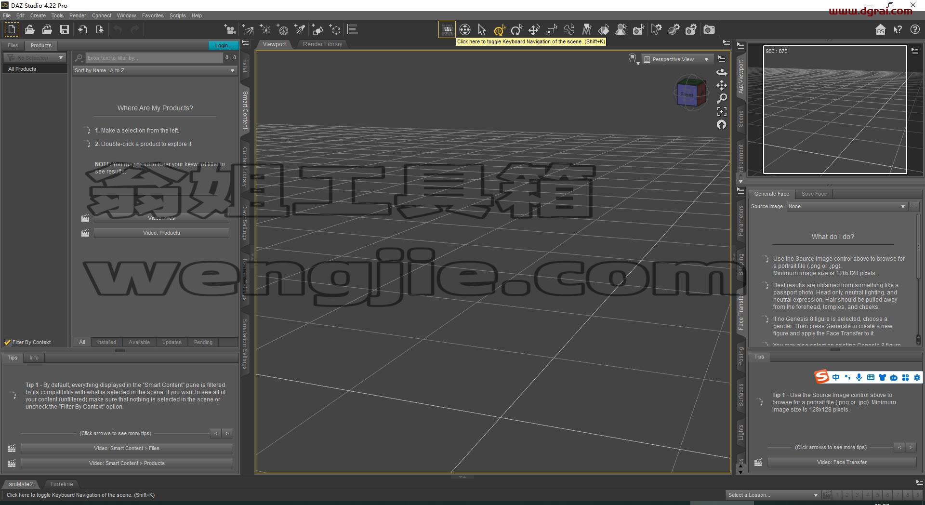Open the DS home icon
Viewport: 925px width, 505px height.
[880, 29]
